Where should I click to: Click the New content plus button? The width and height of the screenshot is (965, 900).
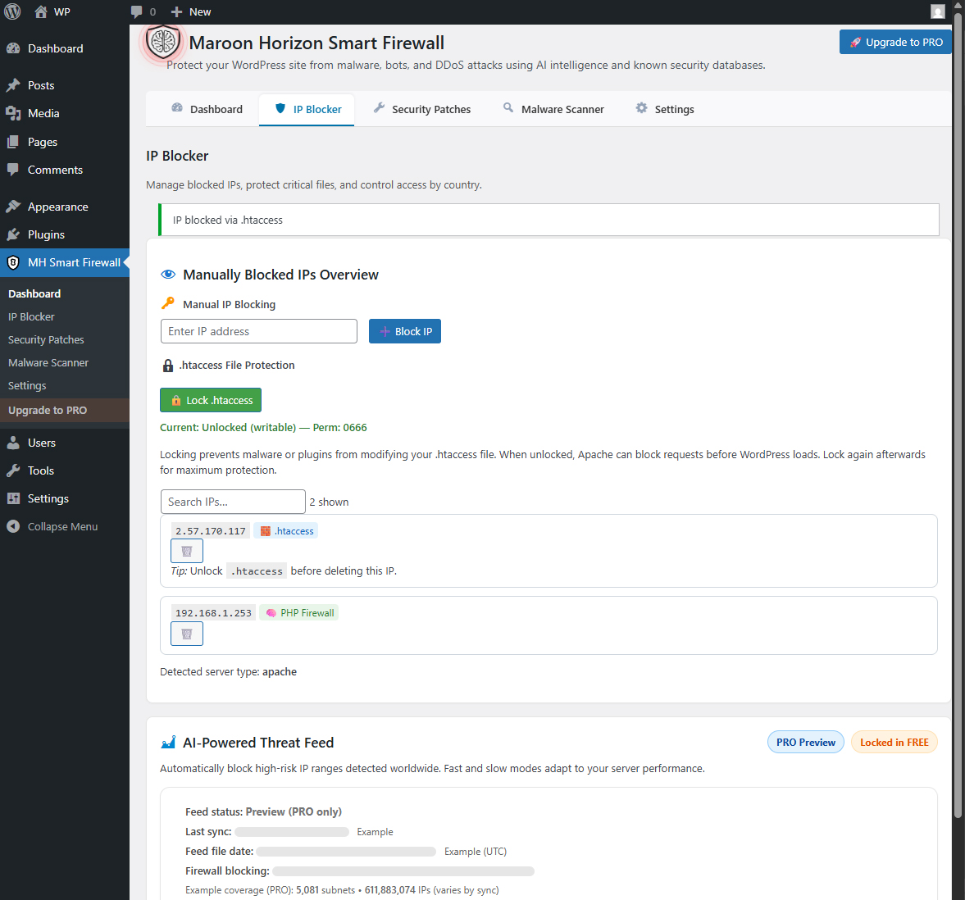(191, 11)
